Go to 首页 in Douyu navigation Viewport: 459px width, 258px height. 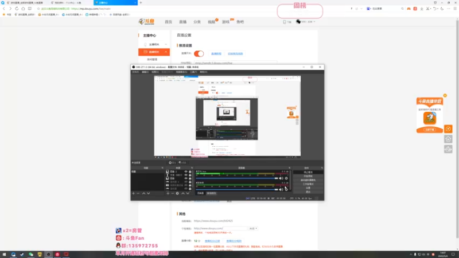click(168, 22)
